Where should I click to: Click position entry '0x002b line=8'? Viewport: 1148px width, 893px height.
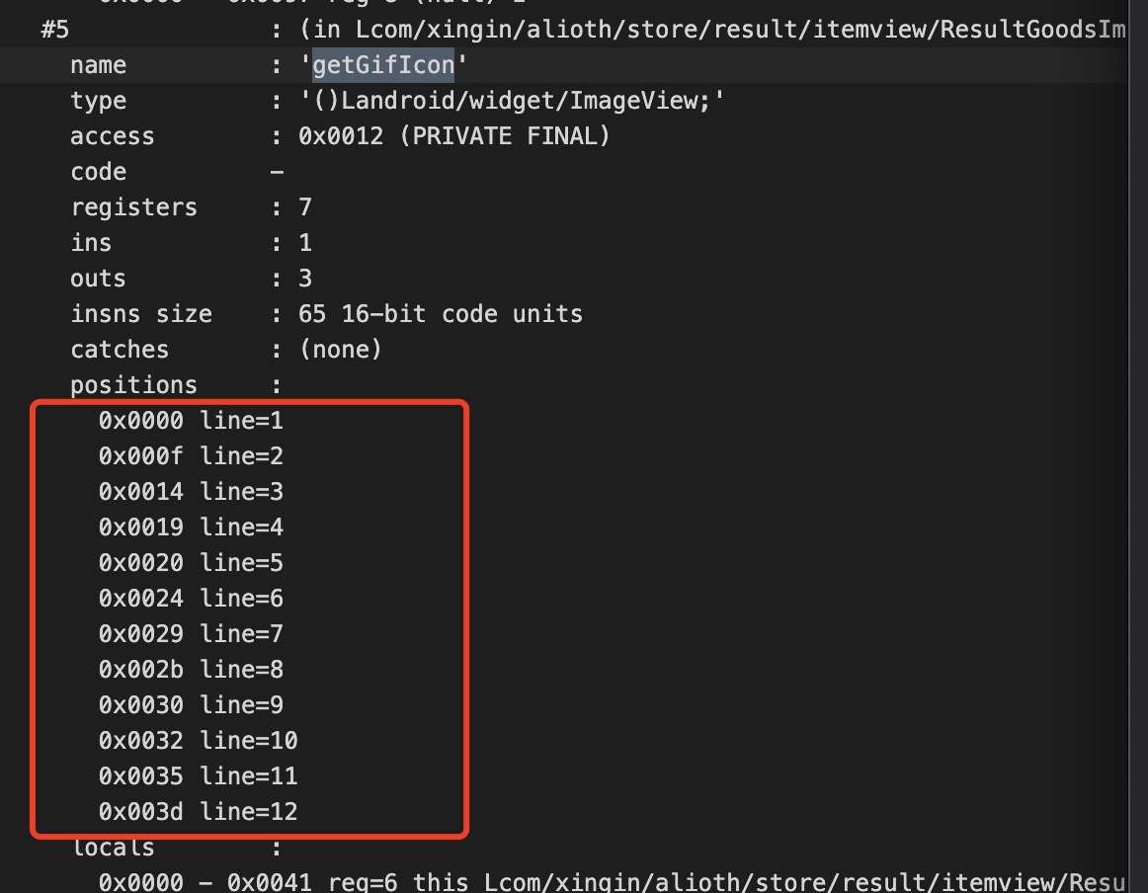[191, 669]
